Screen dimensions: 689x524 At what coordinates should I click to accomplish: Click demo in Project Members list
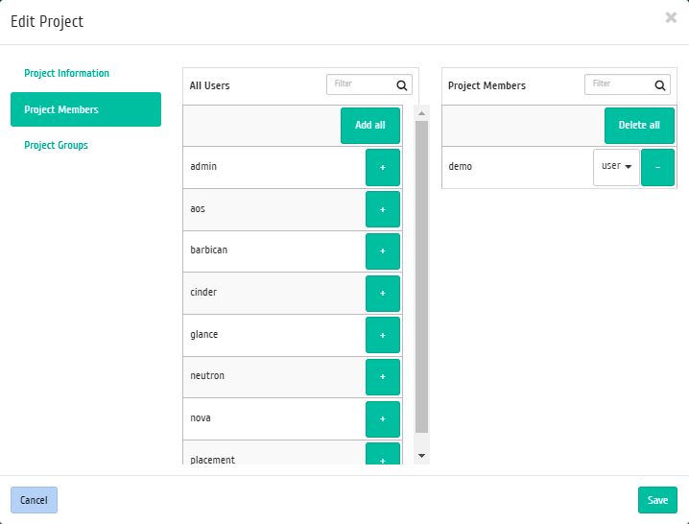tap(460, 167)
